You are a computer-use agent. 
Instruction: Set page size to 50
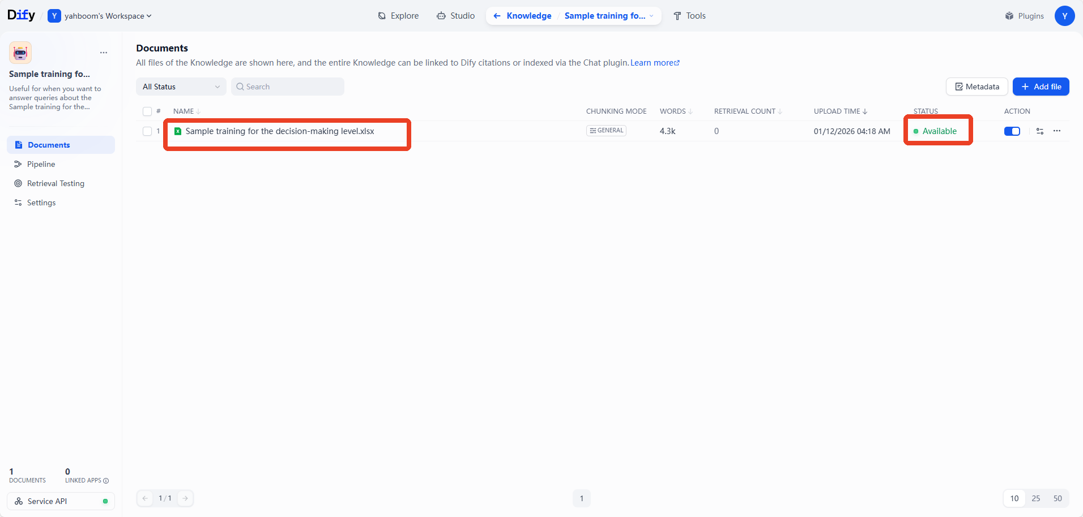tap(1058, 498)
